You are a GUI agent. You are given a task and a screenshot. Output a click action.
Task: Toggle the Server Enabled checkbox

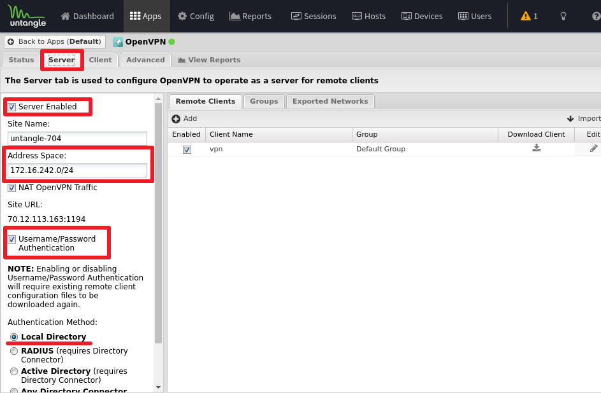12,107
